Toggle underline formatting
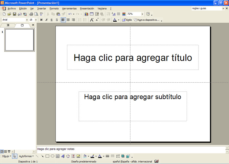Image resolution: width=229 pixels, height=164 pixels. click(52, 20)
